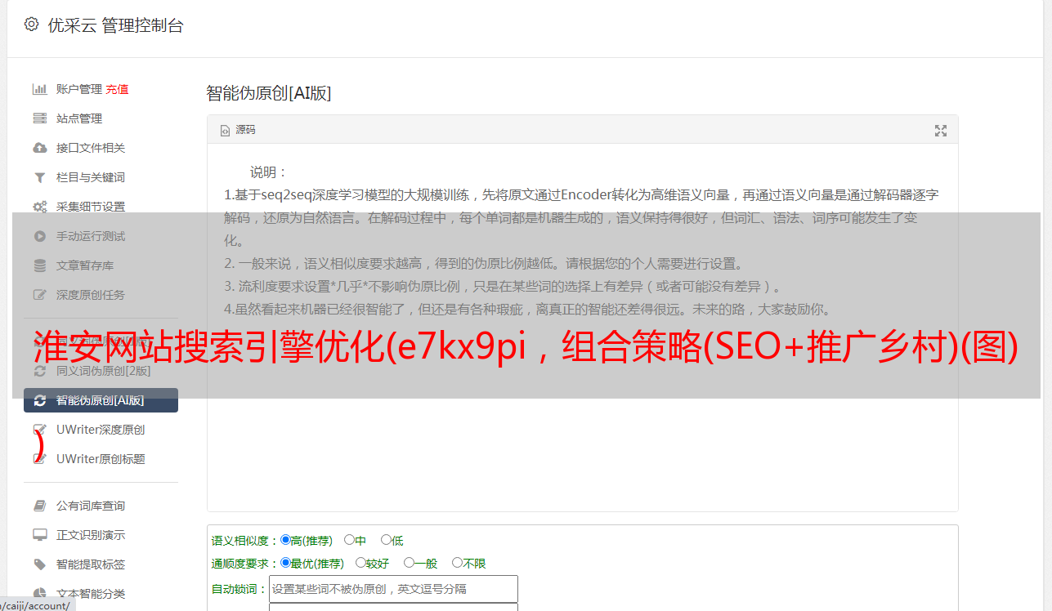This screenshot has width=1052, height=611.
Task: Click the cloud upload icon for 接口文件相关
Action: pos(39,148)
